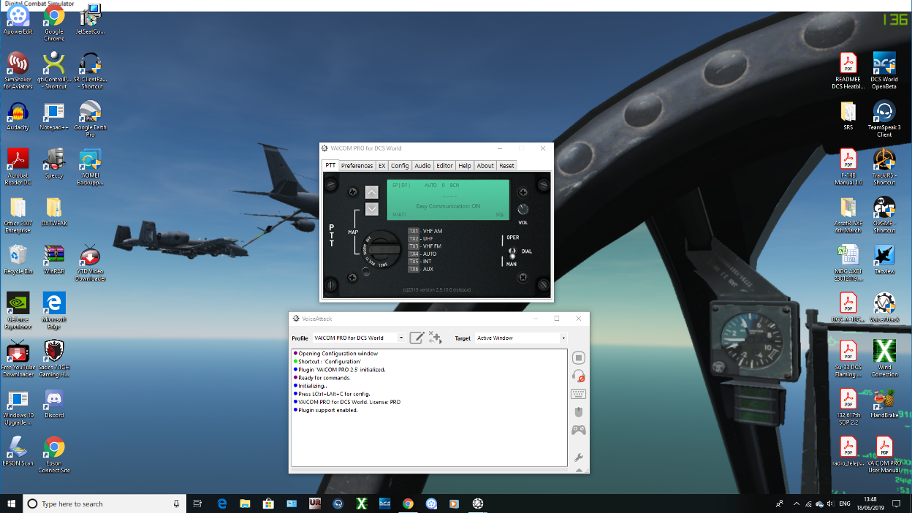Screen dimensions: 912x513
Task: Open Google Chrome from the taskbar
Action: click(408, 503)
